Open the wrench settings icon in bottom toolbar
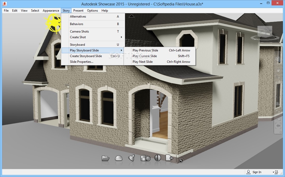This screenshot has height=177, width=285. [x=181, y=160]
